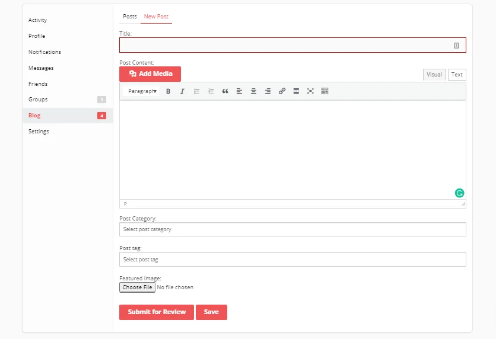Open Notifications in the sidebar
Screen dimensions: 496x339
[44, 52]
